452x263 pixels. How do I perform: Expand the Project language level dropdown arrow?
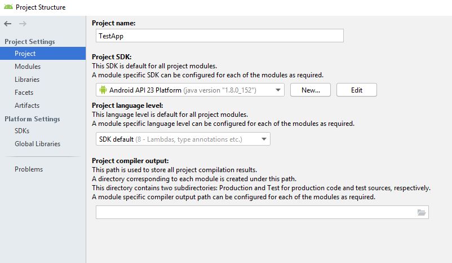264,139
